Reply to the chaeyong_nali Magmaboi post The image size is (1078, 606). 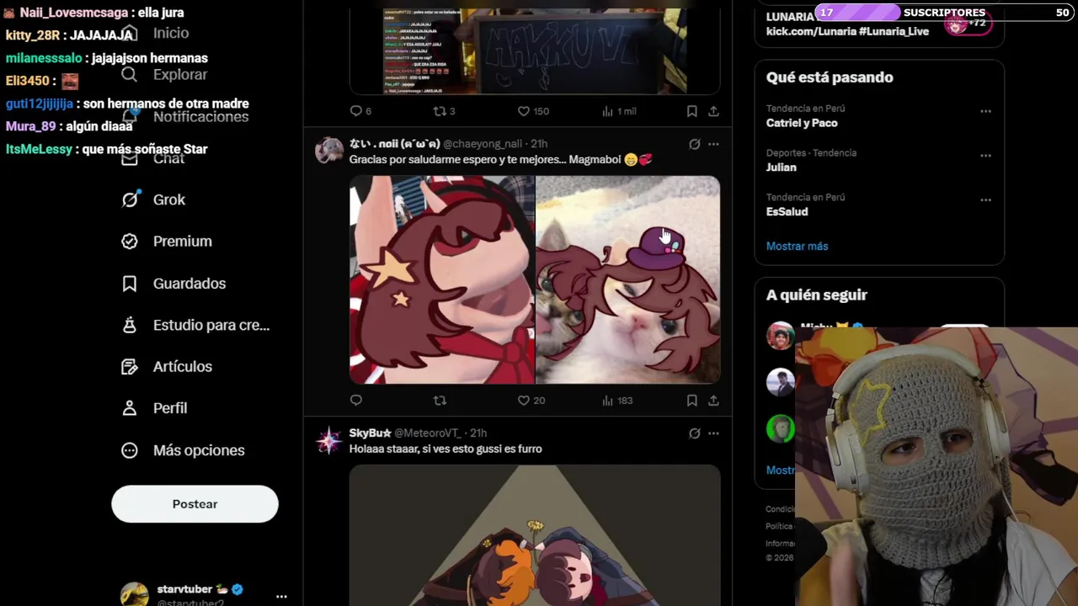[x=356, y=401]
